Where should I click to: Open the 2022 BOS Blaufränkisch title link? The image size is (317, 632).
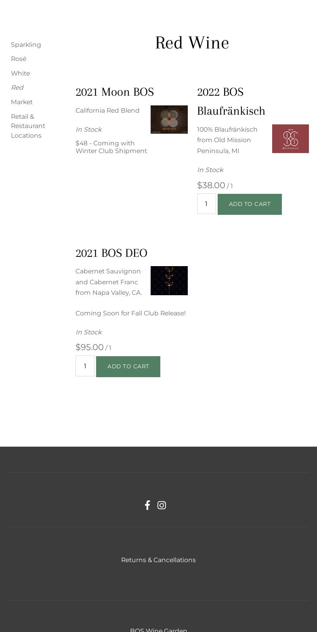(231, 101)
